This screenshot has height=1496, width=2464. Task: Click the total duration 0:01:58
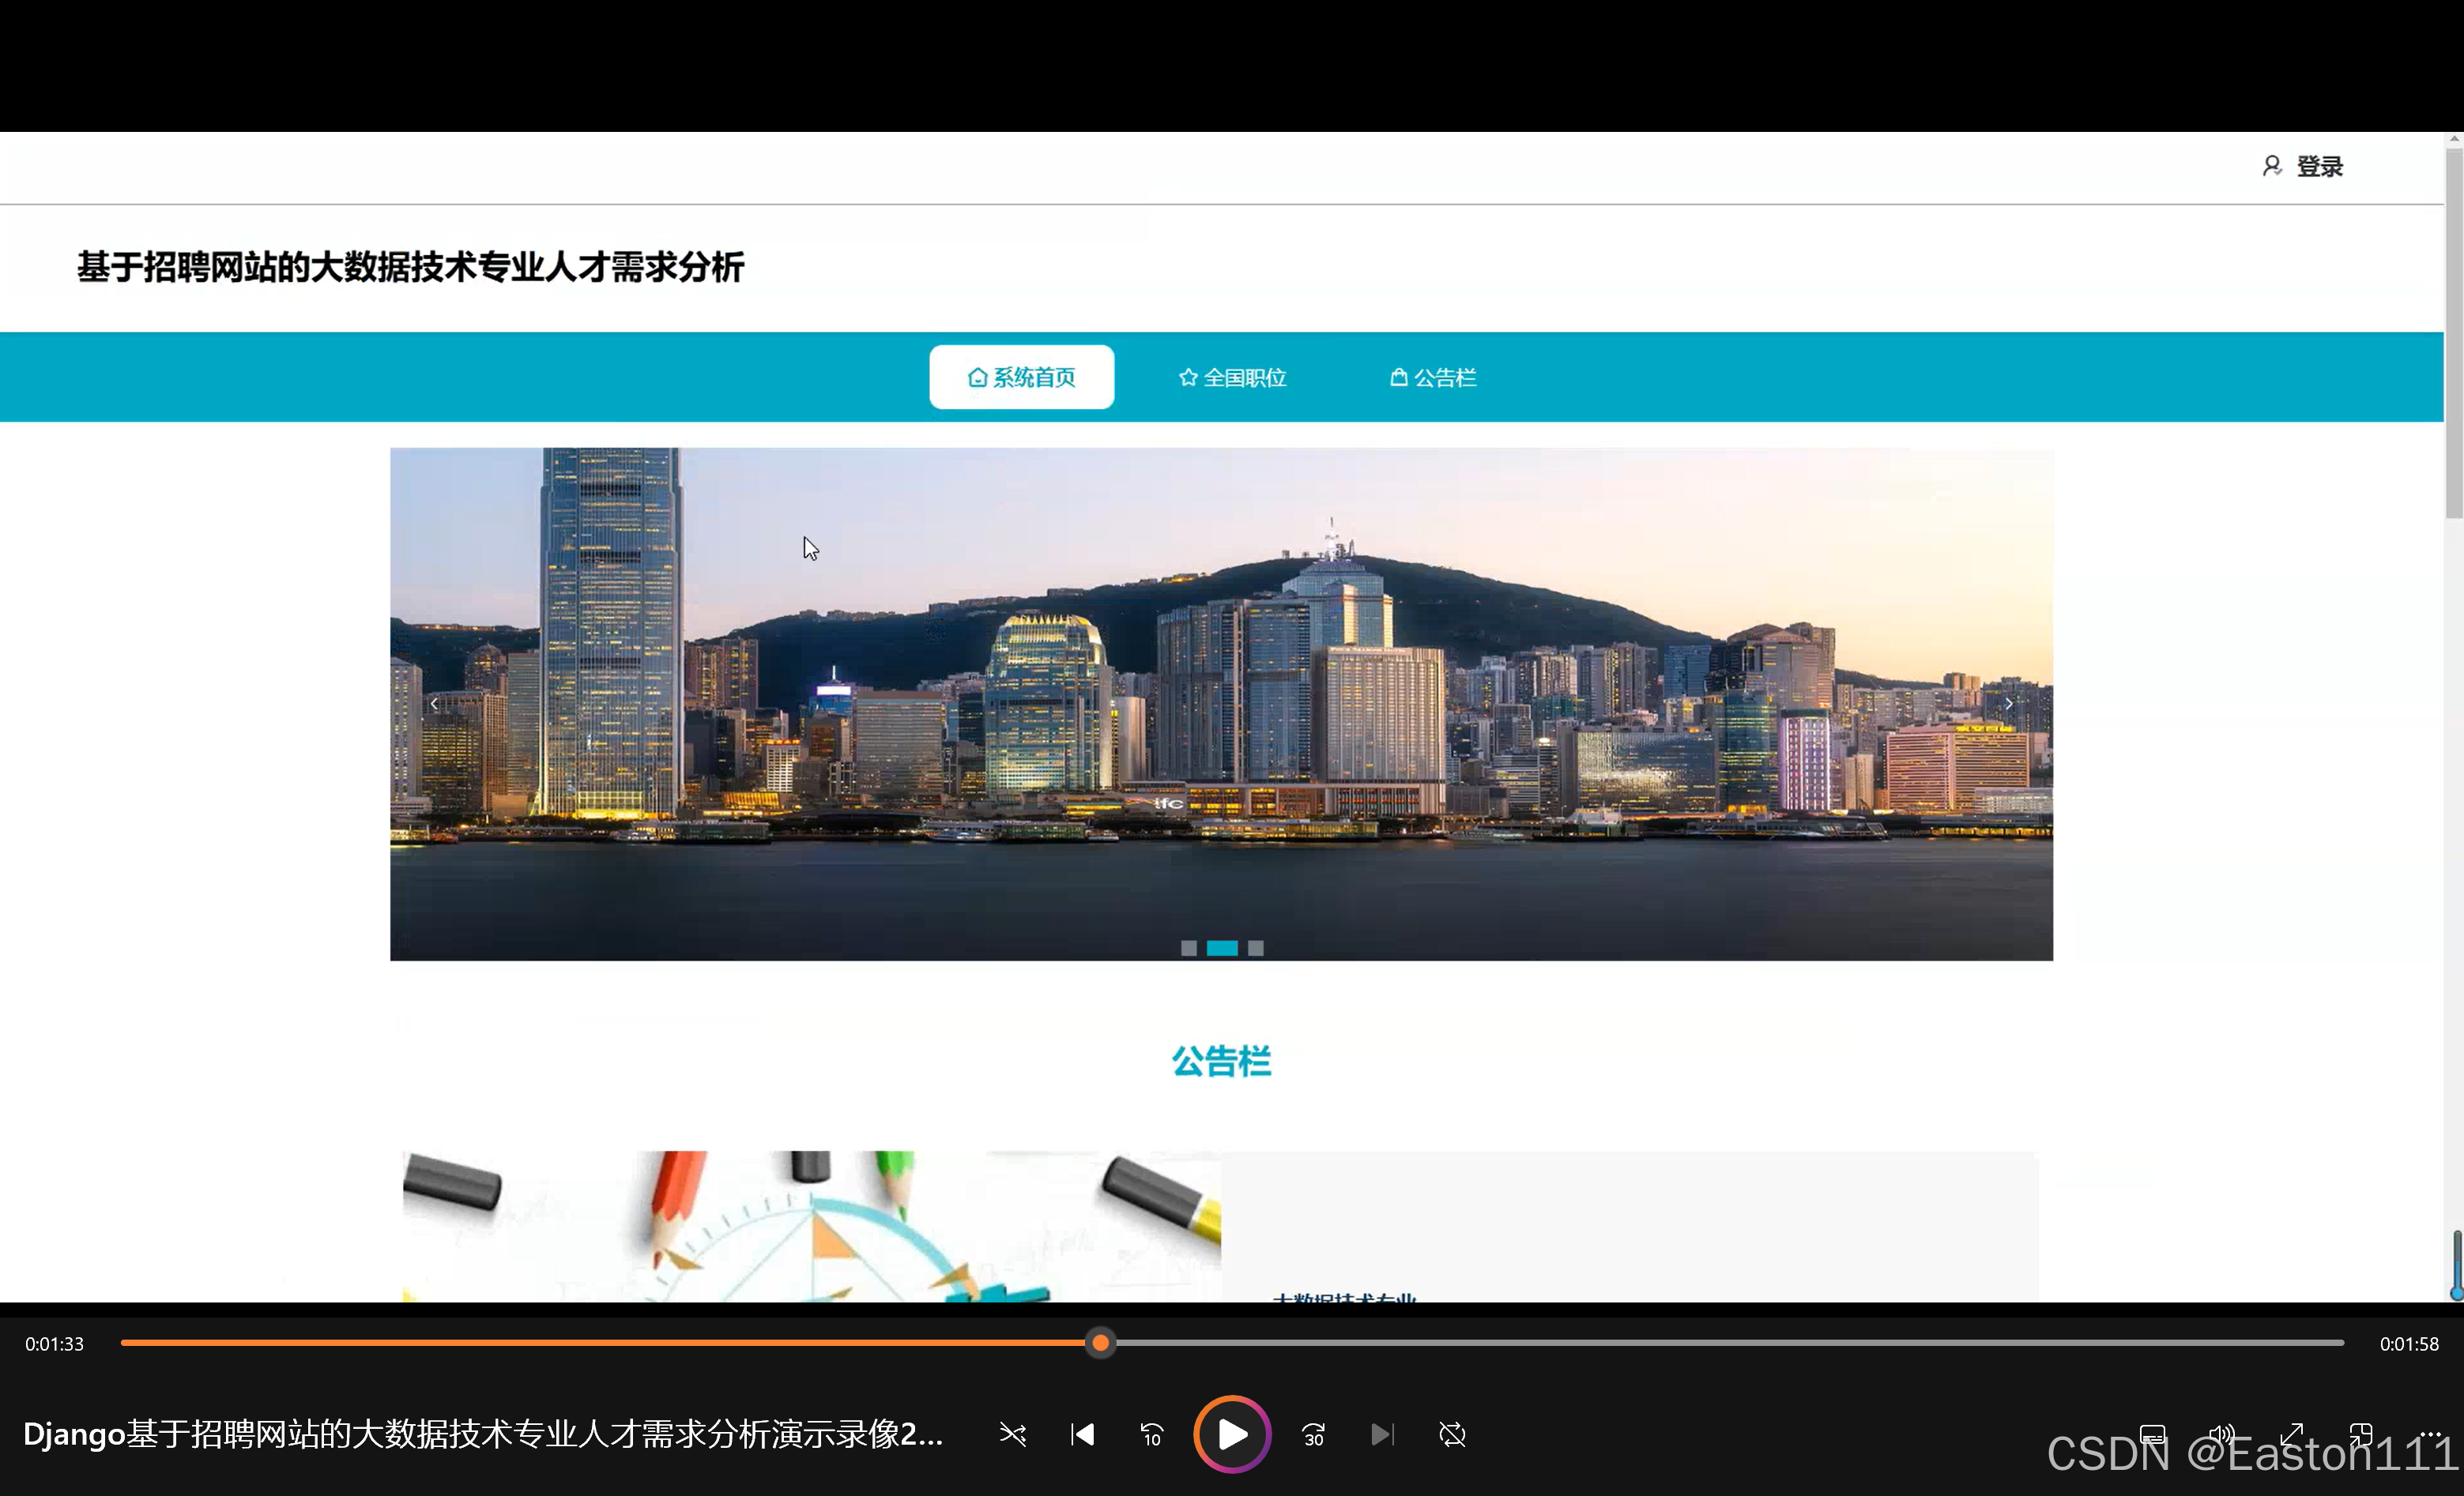pos(2409,1344)
